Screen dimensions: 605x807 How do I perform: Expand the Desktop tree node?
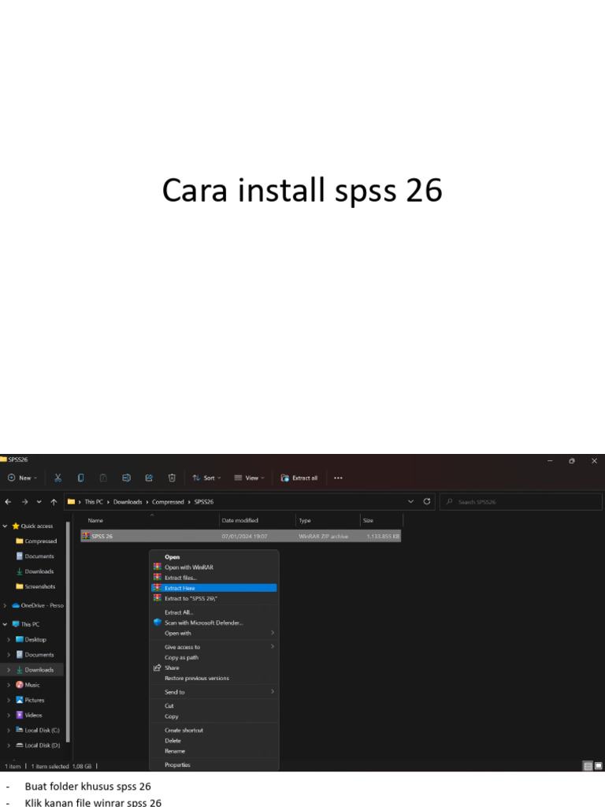pos(9,639)
